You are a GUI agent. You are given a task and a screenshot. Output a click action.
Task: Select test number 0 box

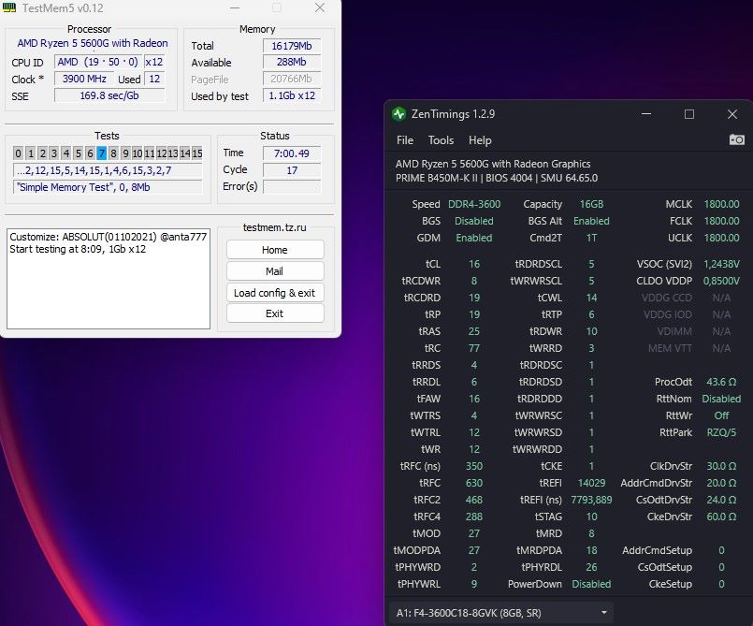point(19,153)
